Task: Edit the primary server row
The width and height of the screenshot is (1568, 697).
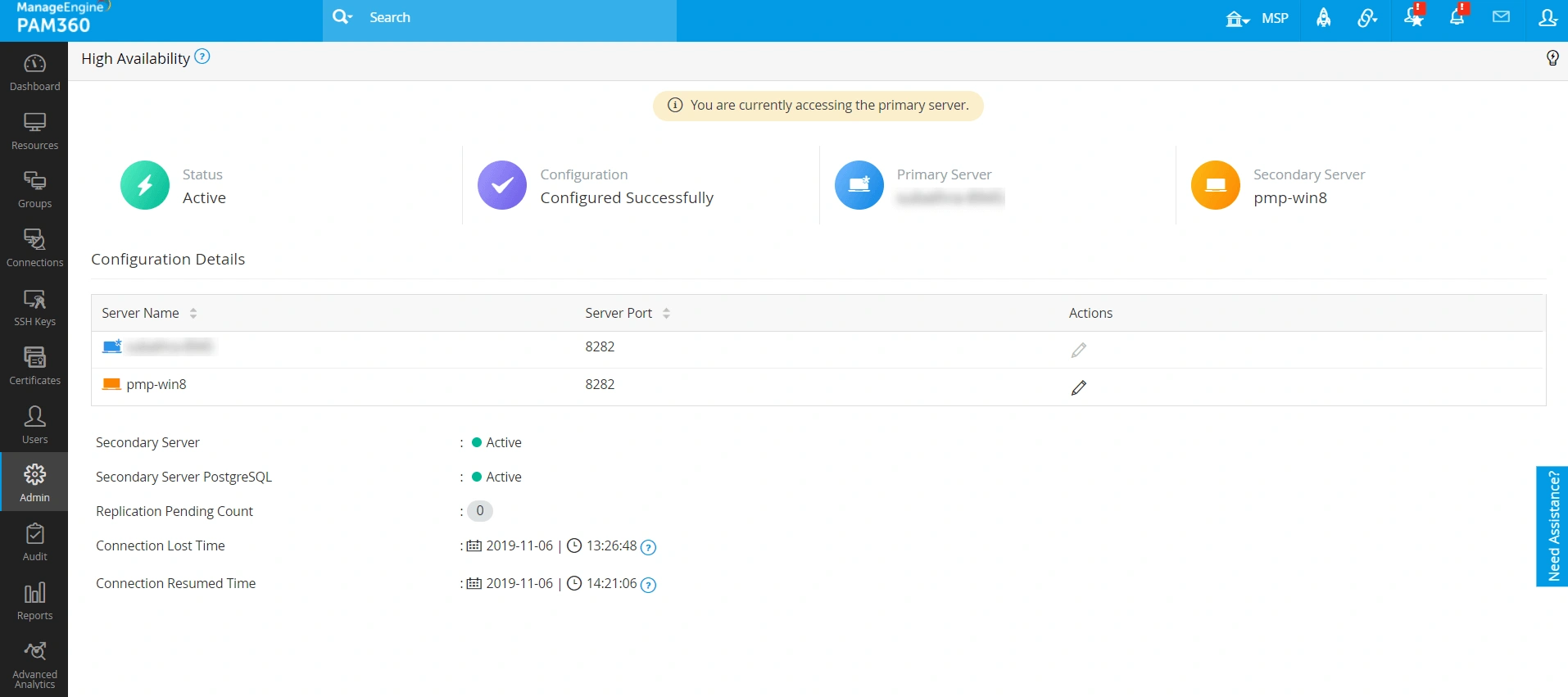Action: (1079, 350)
